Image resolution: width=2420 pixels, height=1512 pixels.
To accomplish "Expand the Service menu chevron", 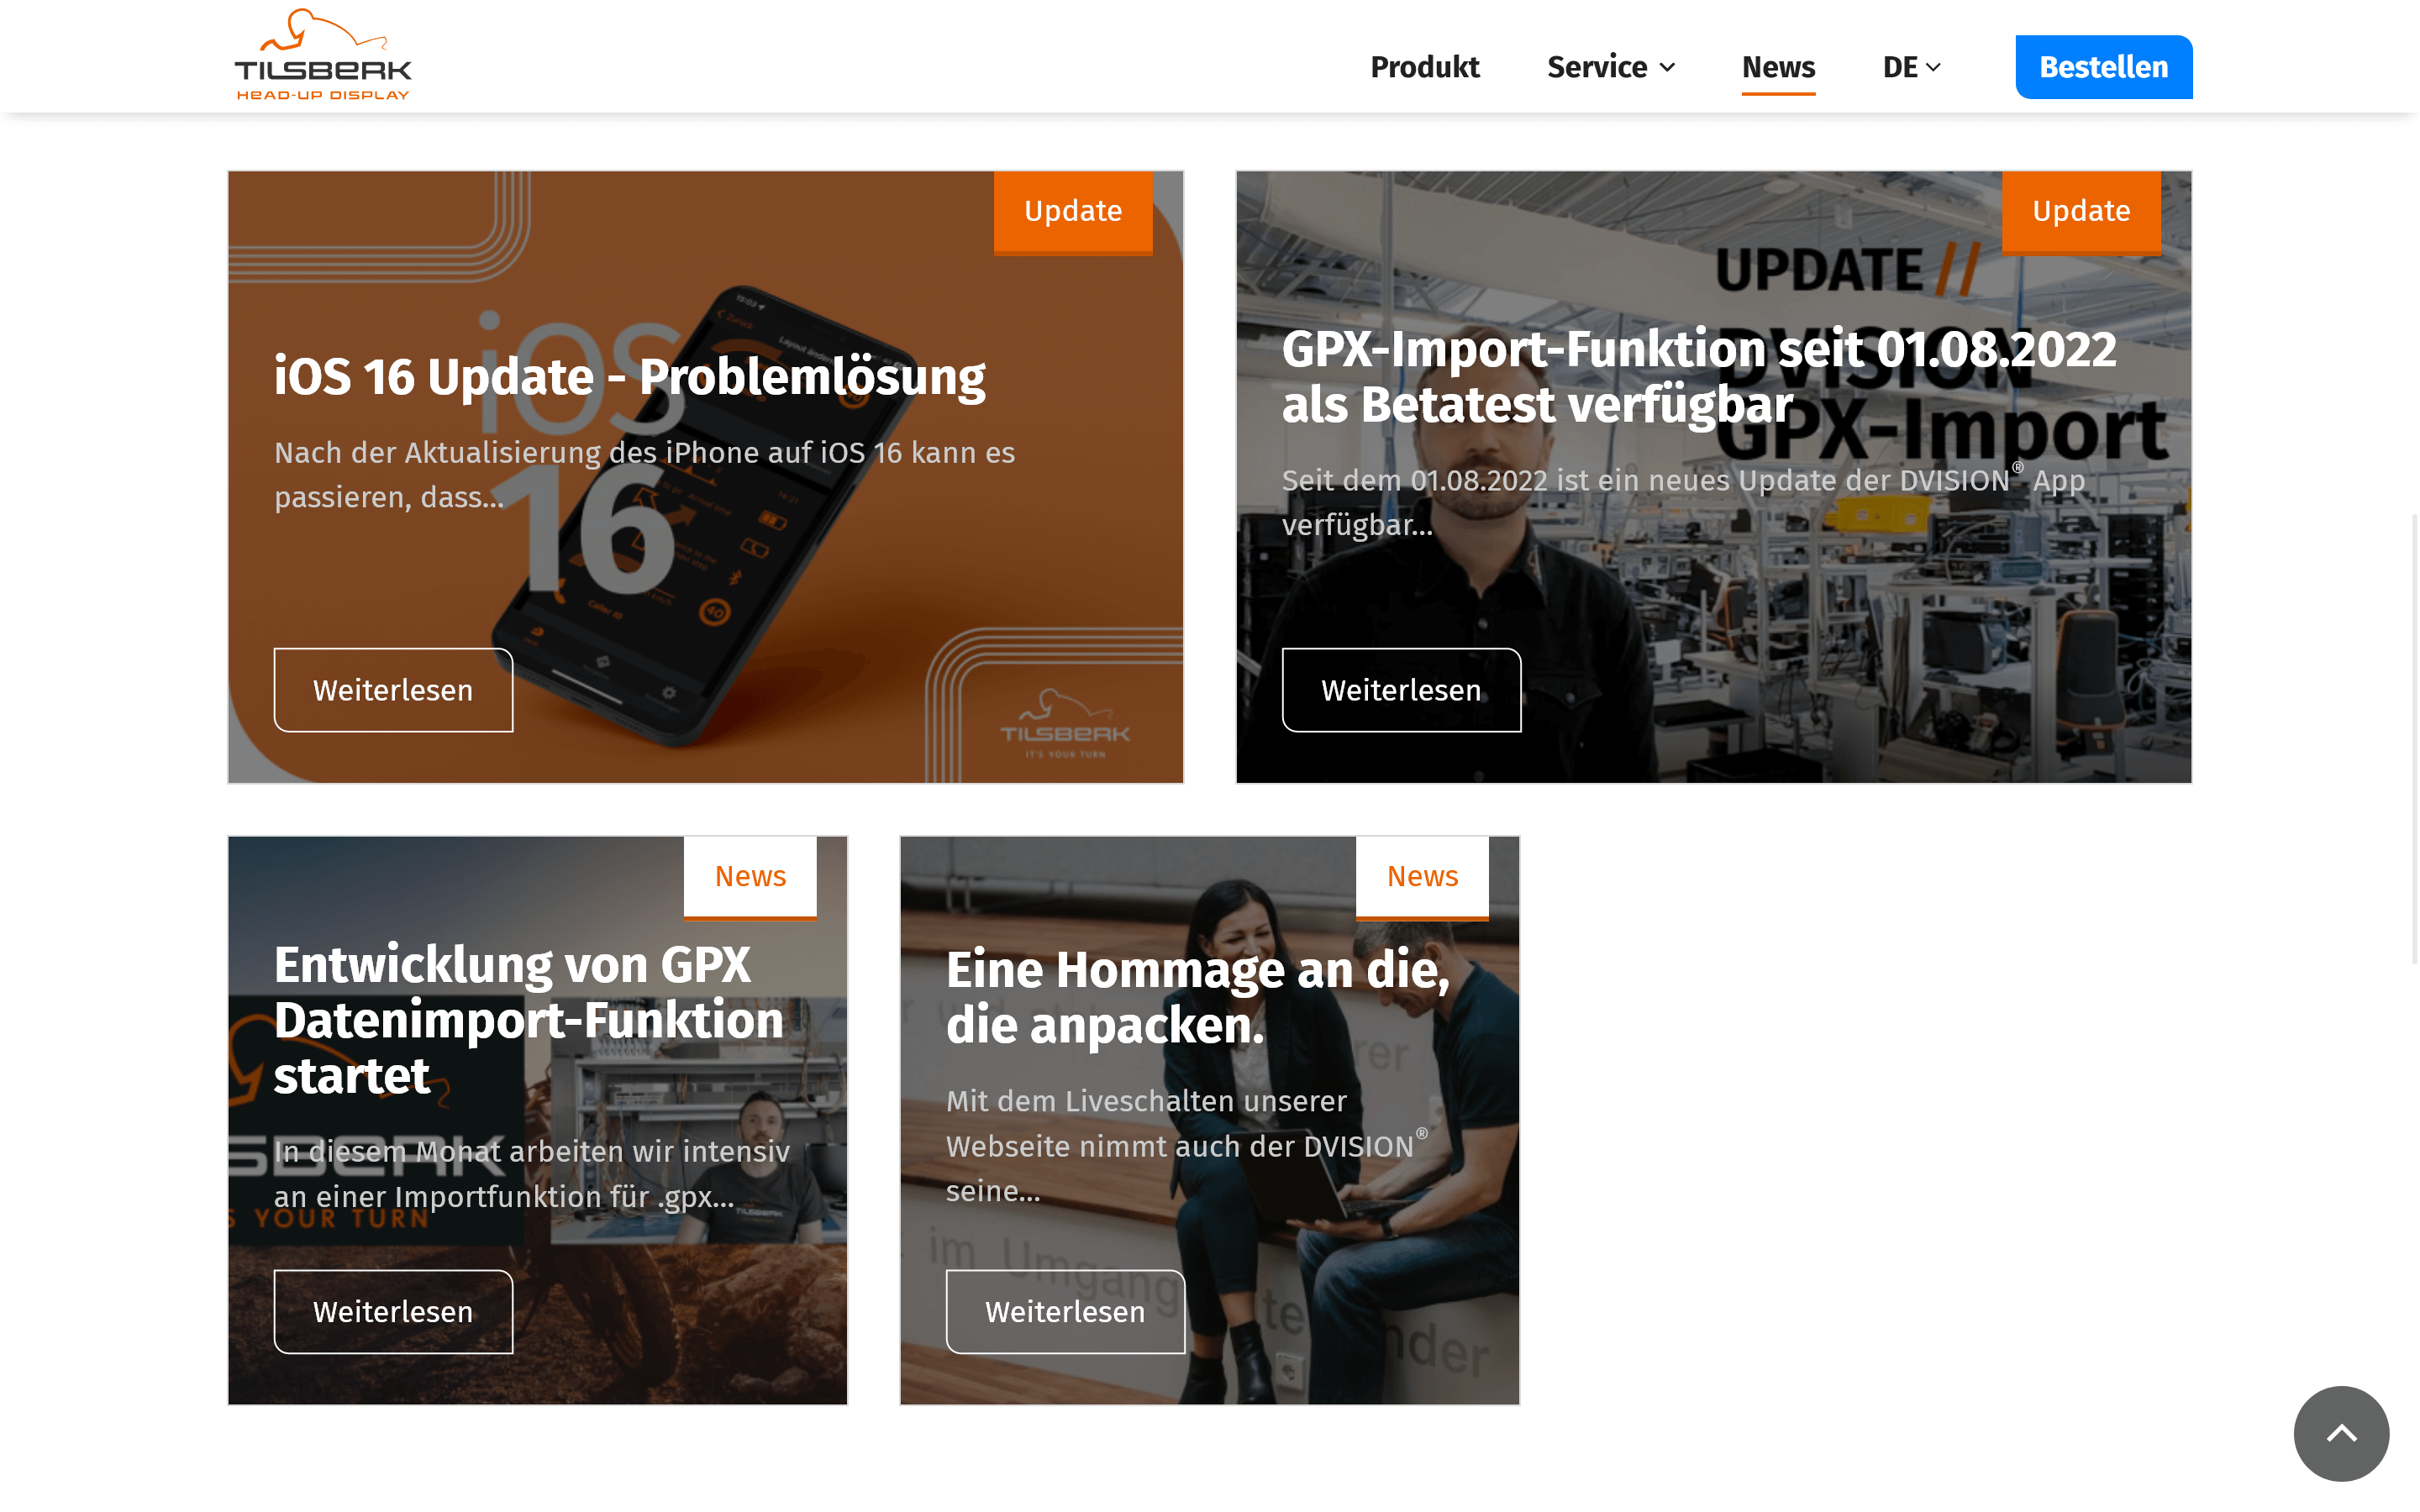I will click(x=1667, y=67).
